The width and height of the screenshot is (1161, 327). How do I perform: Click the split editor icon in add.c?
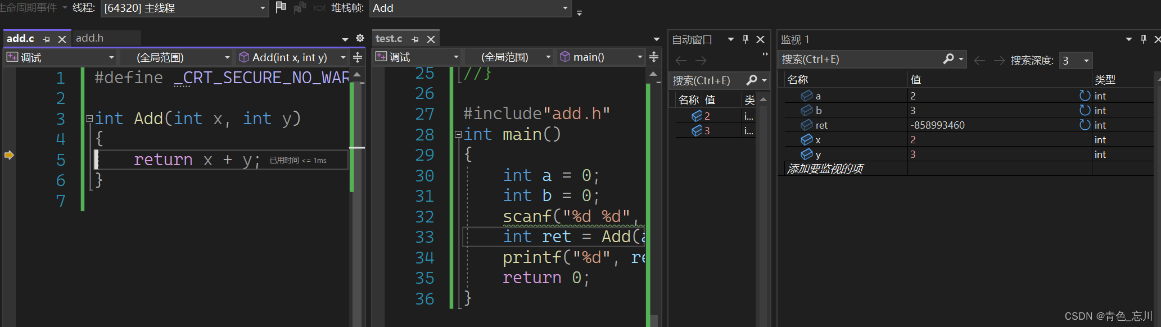tap(357, 57)
